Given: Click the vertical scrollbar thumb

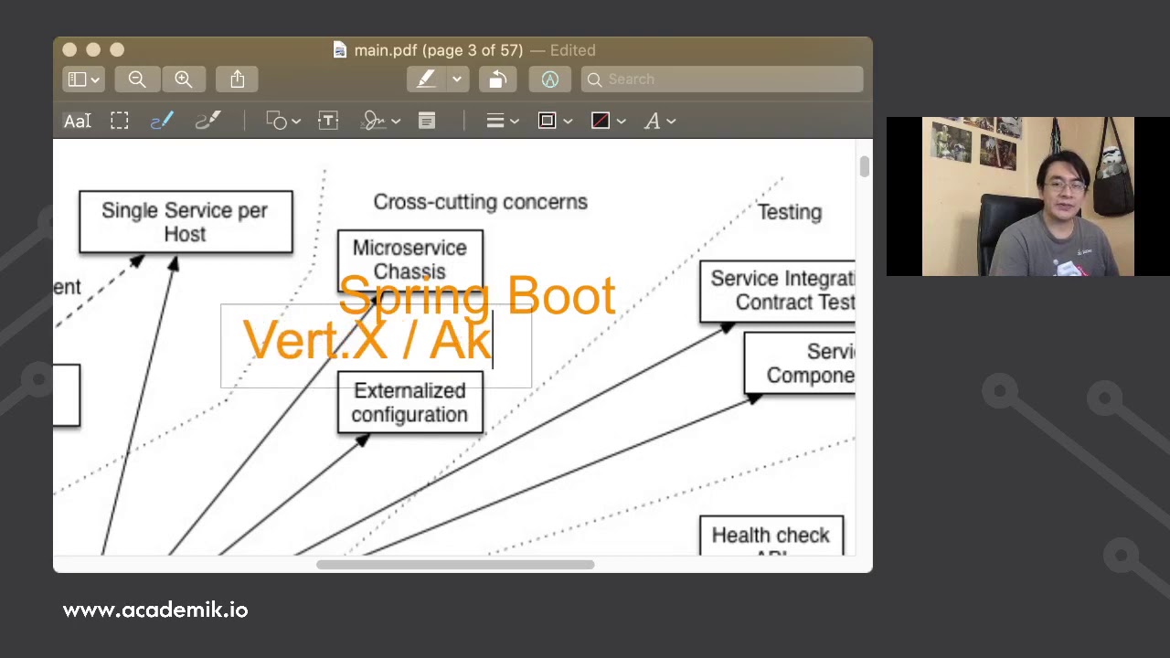Looking at the screenshot, I should (864, 166).
